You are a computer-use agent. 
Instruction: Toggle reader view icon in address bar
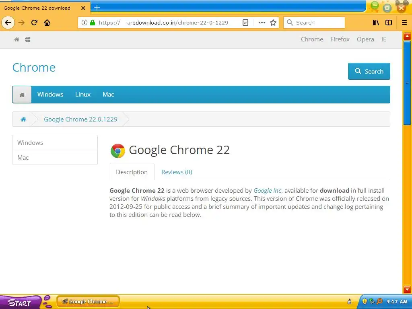pyautogui.click(x=245, y=23)
